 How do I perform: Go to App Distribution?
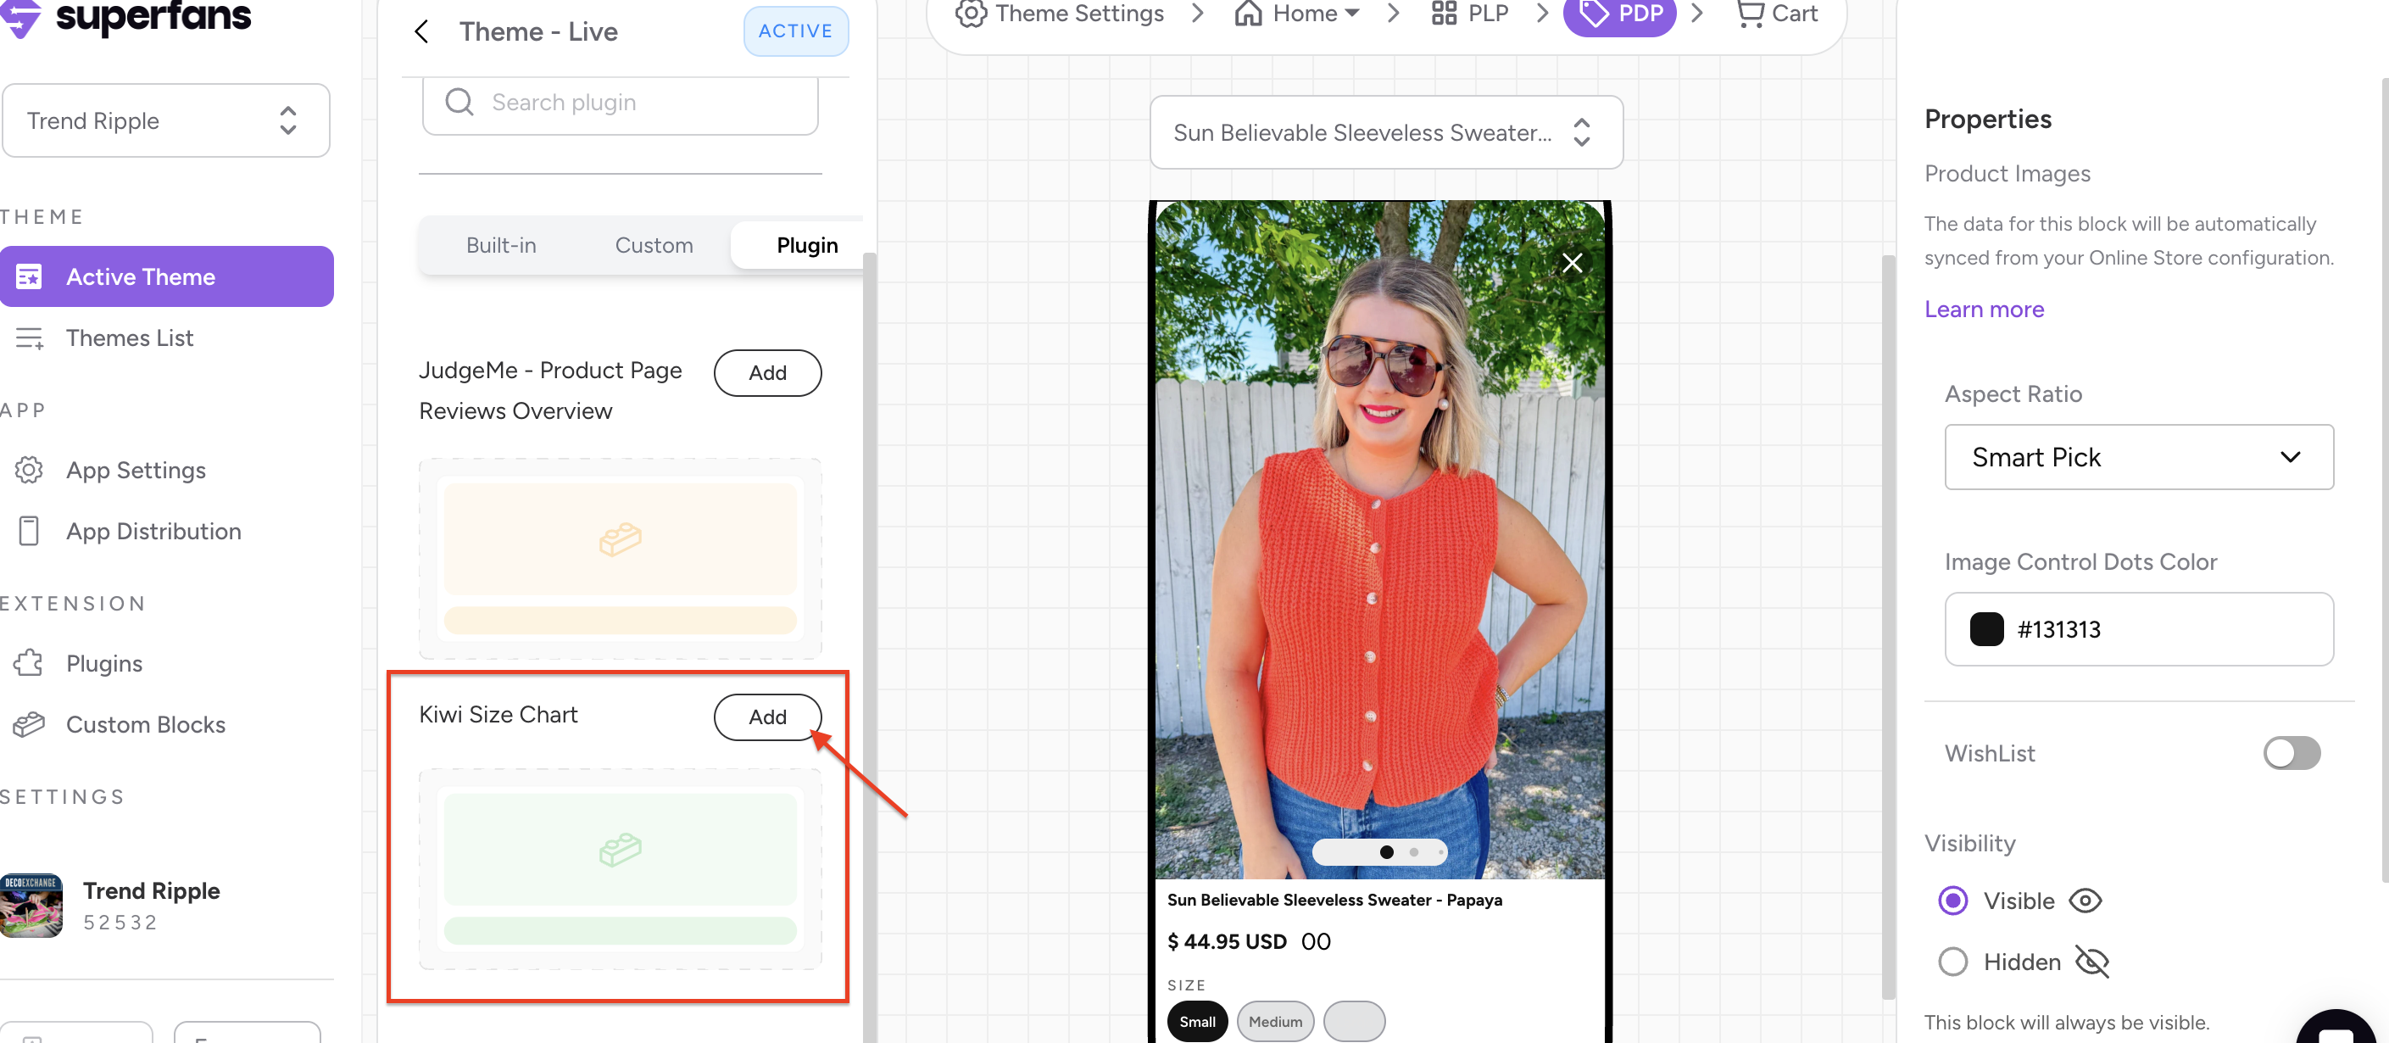153,531
